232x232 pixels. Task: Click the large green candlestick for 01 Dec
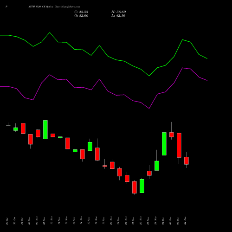point(164,144)
